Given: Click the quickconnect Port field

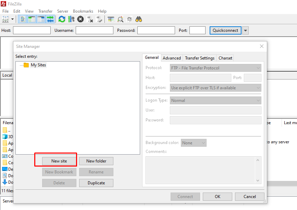Looking at the screenshot, I should [x=197, y=30].
